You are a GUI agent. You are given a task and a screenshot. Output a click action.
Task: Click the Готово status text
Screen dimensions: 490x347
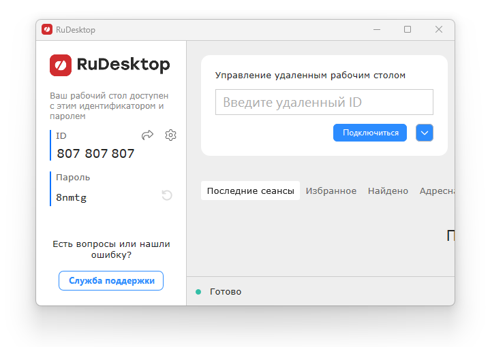[226, 292]
